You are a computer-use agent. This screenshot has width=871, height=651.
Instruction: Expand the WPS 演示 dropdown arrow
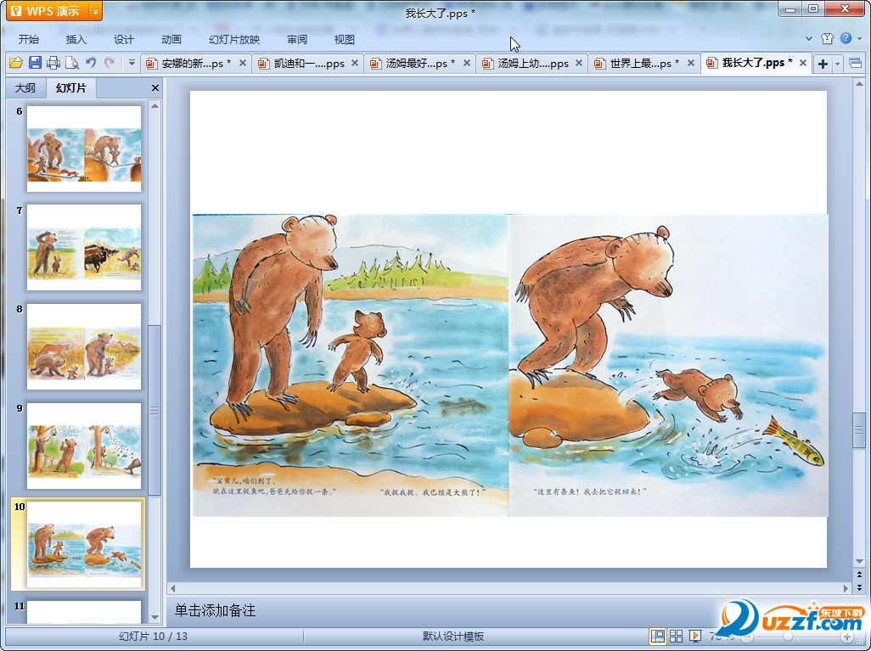[96, 11]
